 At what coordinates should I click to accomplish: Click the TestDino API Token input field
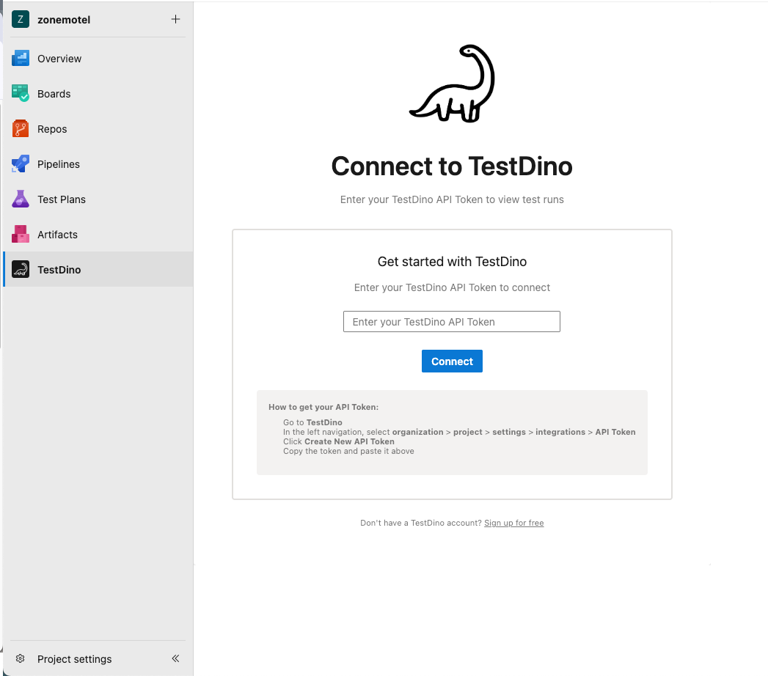pyautogui.click(x=452, y=321)
